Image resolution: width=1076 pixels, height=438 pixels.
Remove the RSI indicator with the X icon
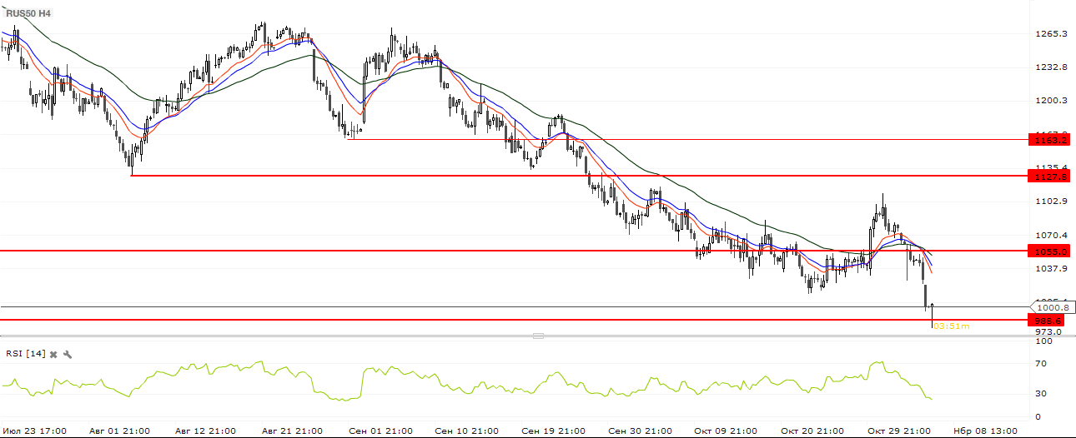[x=53, y=354]
